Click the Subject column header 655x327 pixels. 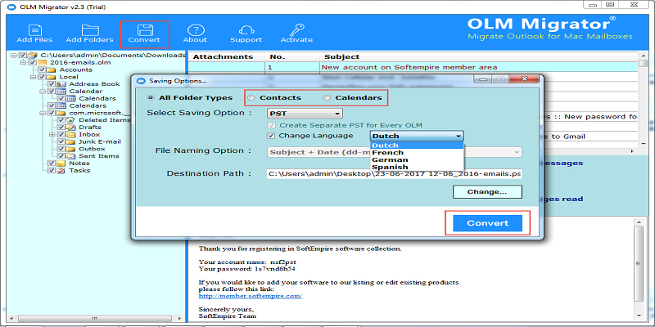[479, 56]
